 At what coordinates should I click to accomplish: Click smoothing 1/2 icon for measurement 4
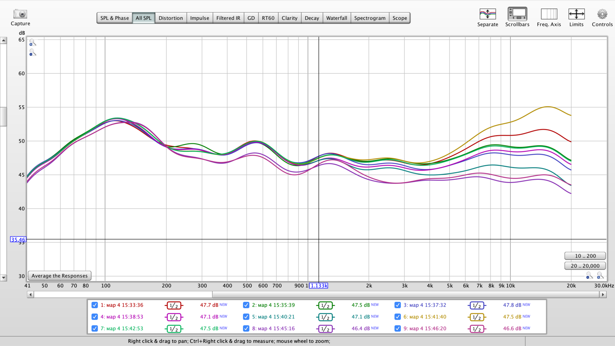coord(174,317)
